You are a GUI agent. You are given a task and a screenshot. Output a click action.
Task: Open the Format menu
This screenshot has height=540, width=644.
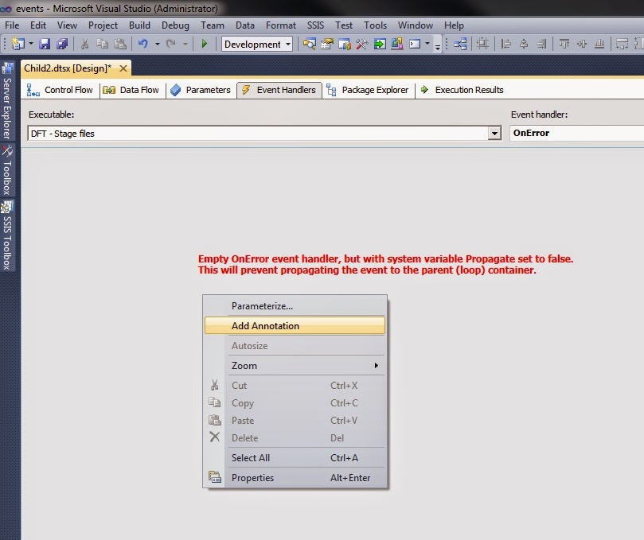[x=281, y=25]
